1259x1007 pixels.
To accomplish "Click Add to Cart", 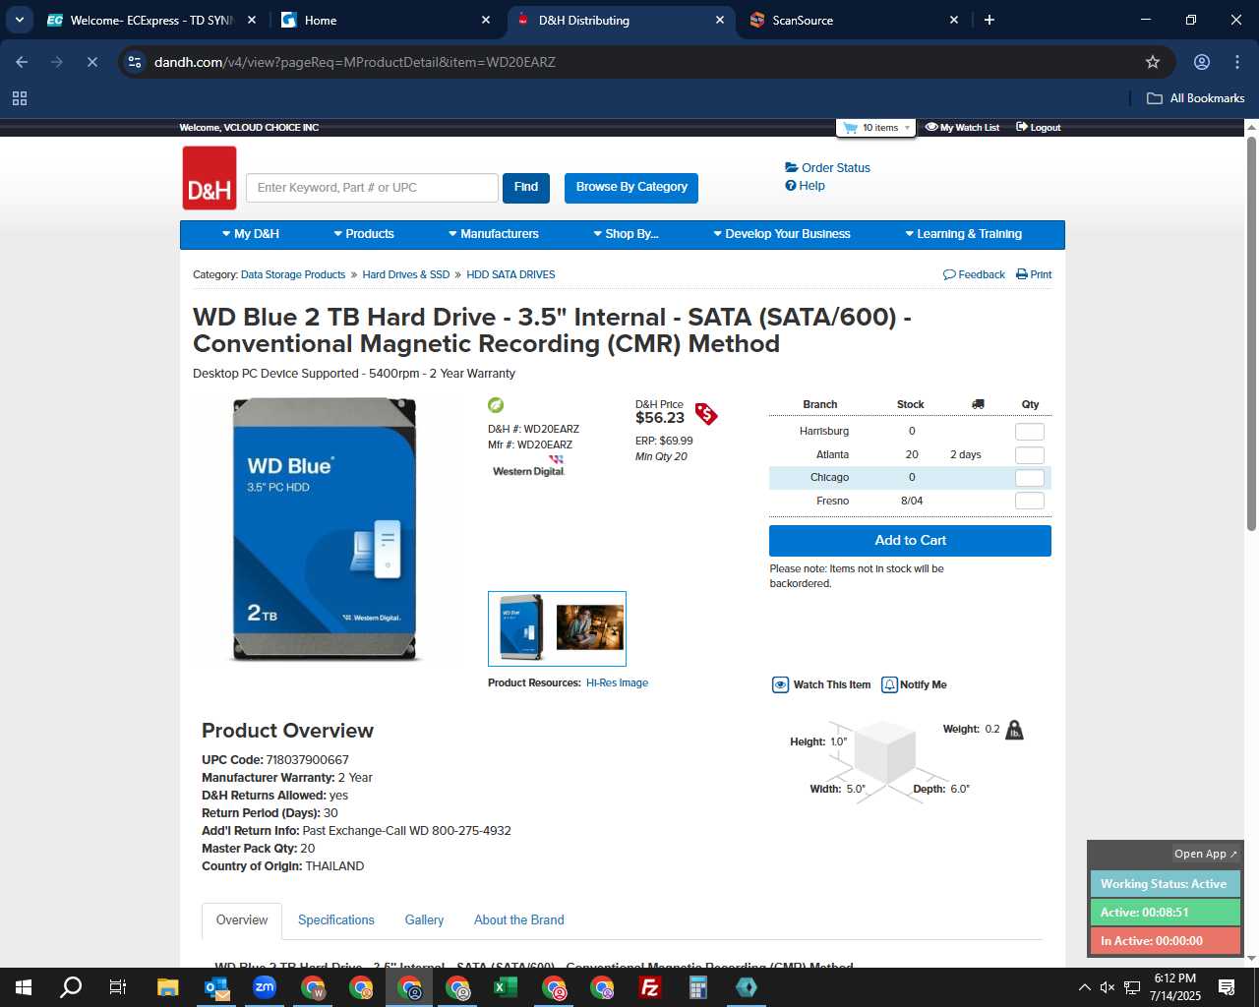I will [x=910, y=541].
